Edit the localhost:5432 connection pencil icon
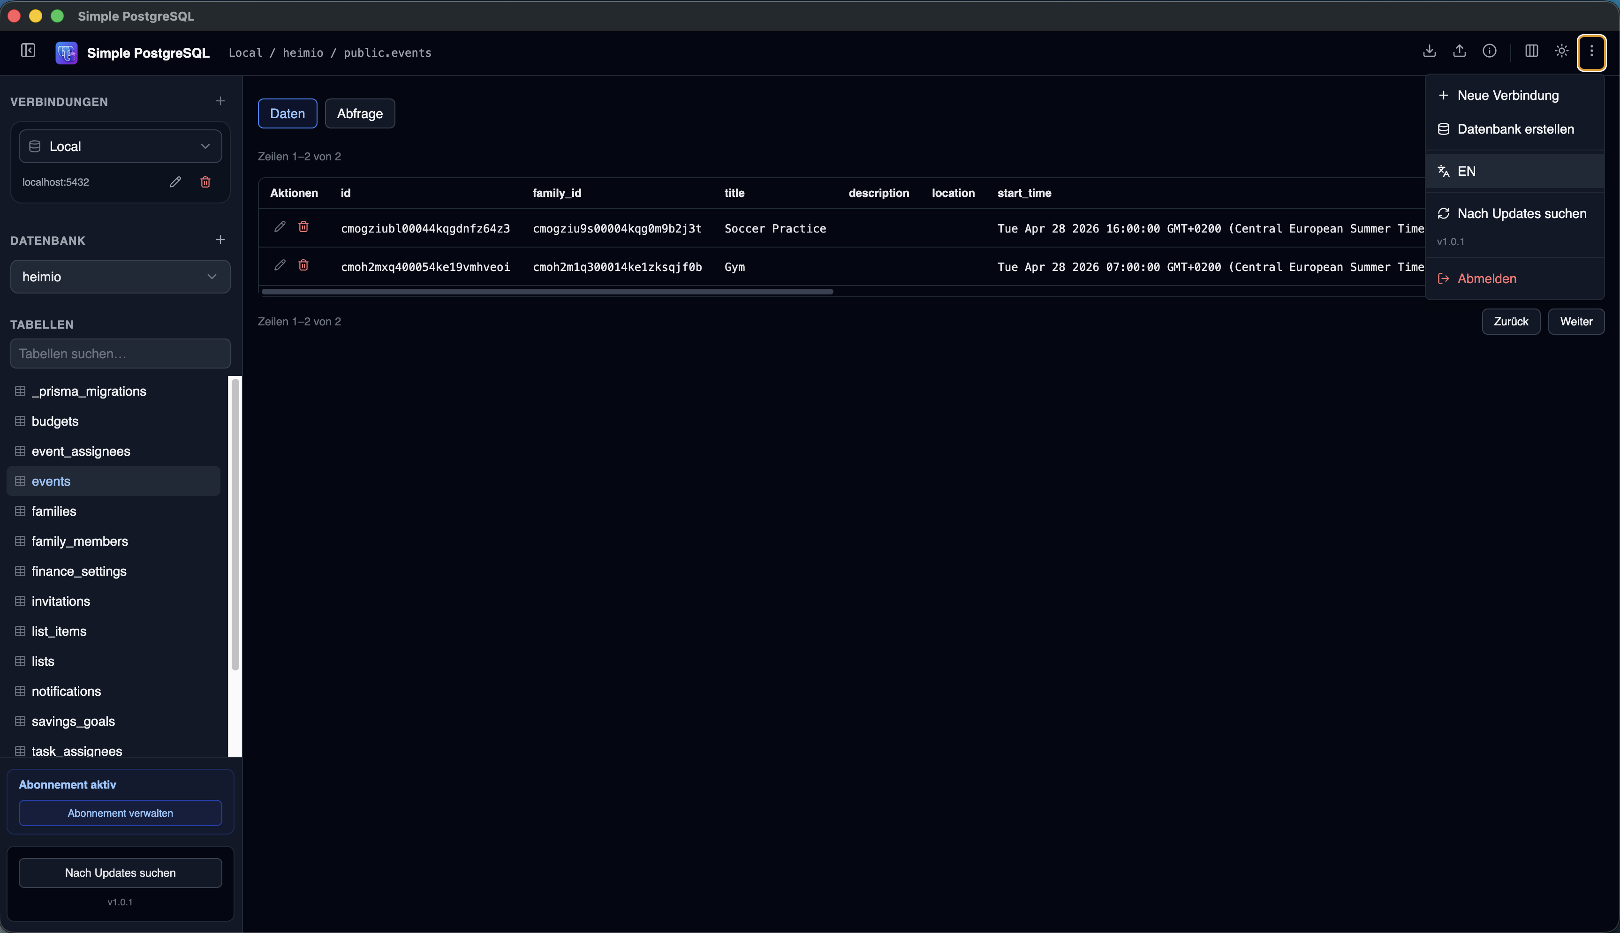This screenshot has width=1620, height=933. coord(175,182)
